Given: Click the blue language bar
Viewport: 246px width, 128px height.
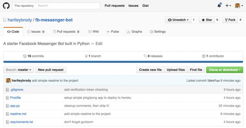Looking at the screenshot, I should click(123, 62).
